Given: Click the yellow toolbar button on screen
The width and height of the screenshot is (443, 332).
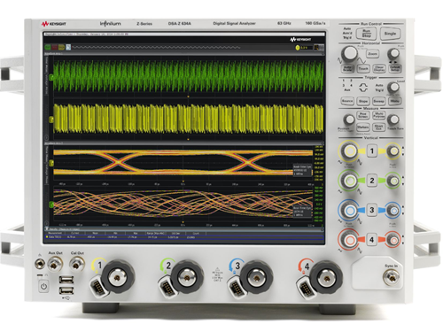Looking at the screenshot, I should [x=61, y=47].
